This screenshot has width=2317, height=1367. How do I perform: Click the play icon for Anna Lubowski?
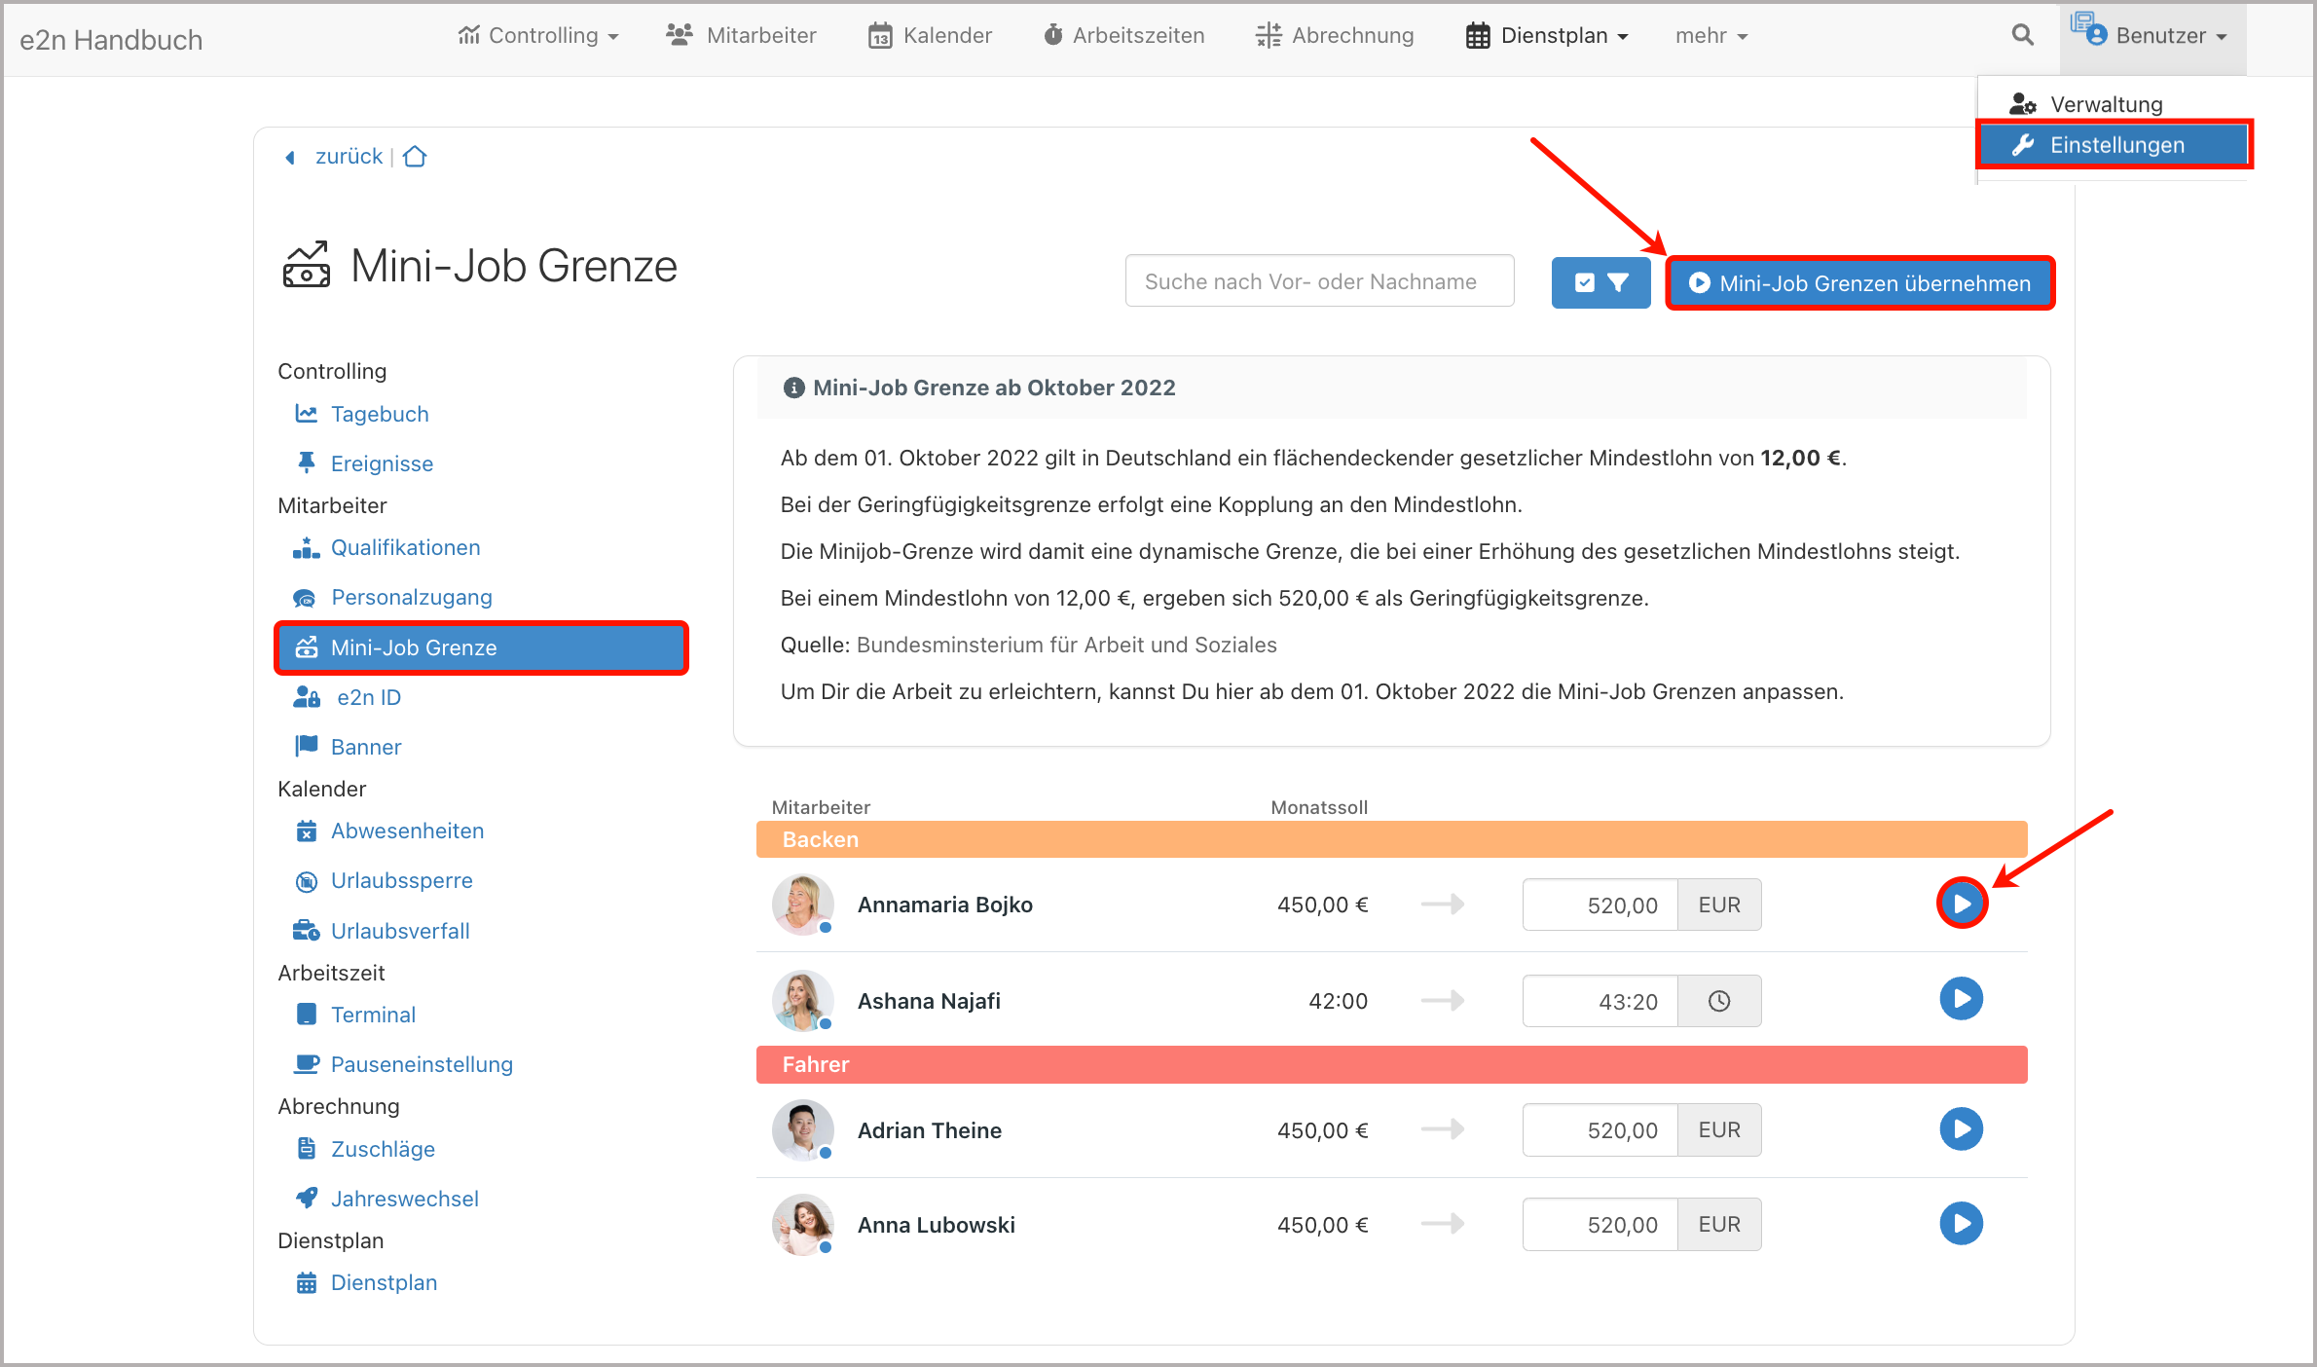point(1961,1224)
